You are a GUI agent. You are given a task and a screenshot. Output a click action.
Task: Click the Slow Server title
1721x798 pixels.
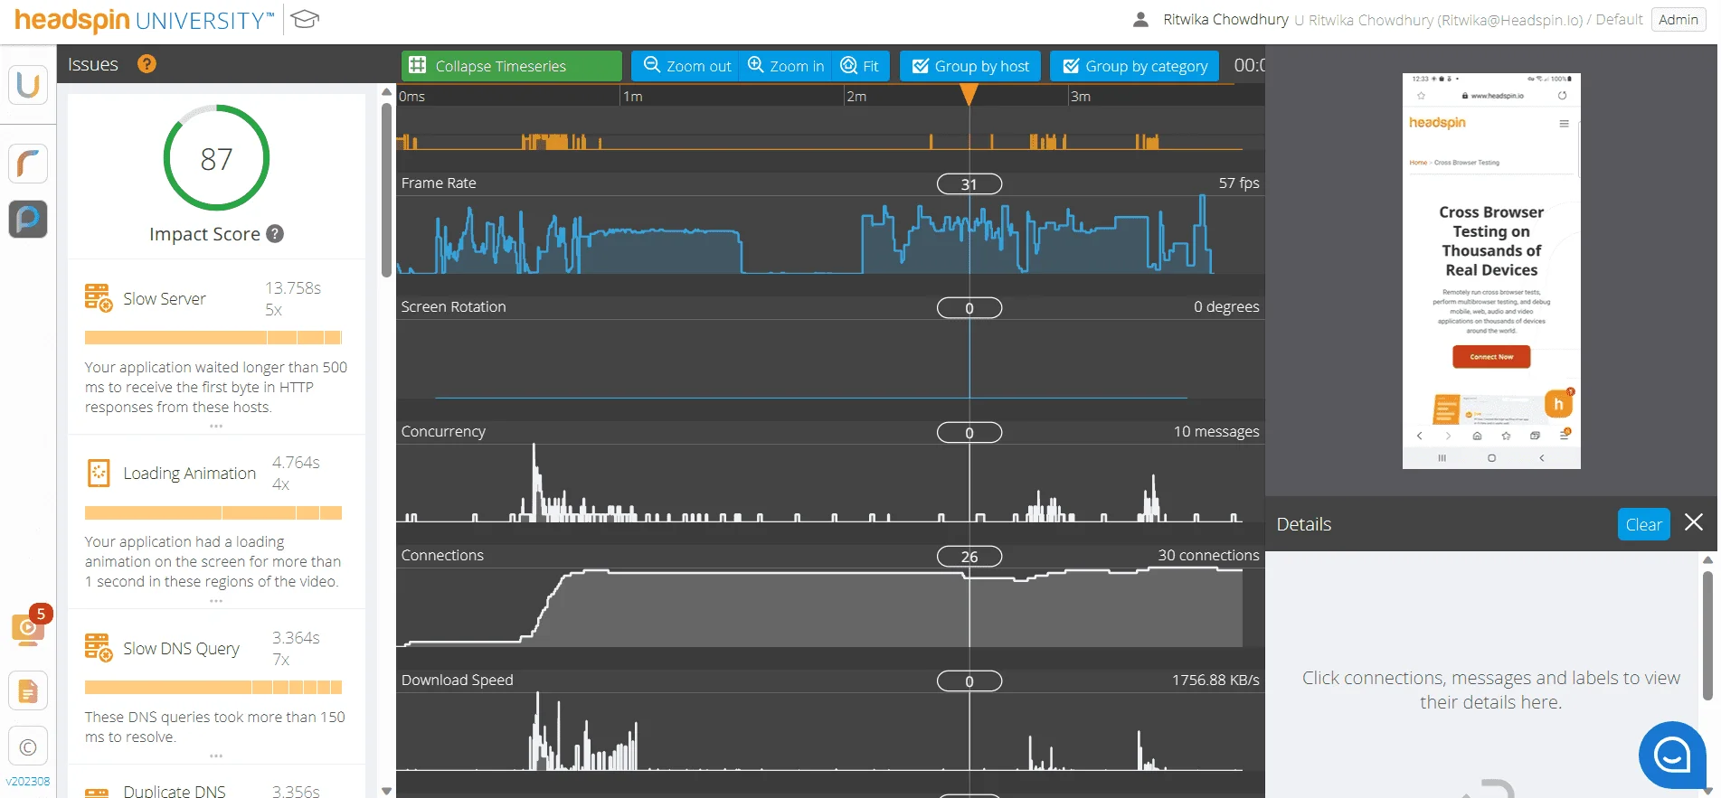point(165,299)
